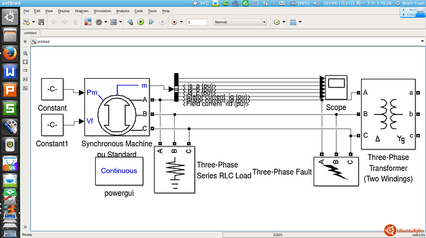426x238 pixels.
Task: Click the Step Forward simulation button
Action: (151, 22)
